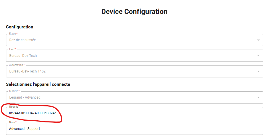Click the small 'Modèle' field label

coord(14,91)
